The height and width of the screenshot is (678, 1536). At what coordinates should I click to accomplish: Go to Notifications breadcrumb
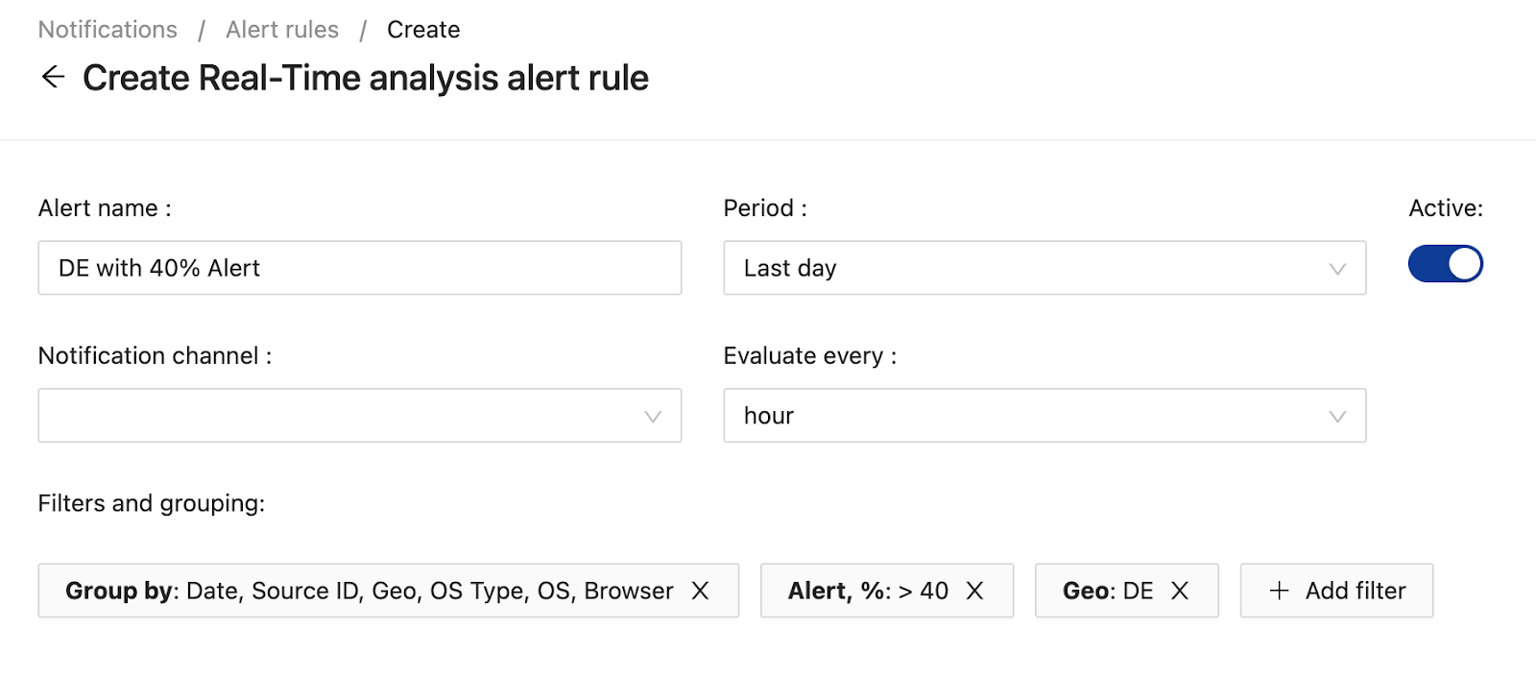click(108, 30)
